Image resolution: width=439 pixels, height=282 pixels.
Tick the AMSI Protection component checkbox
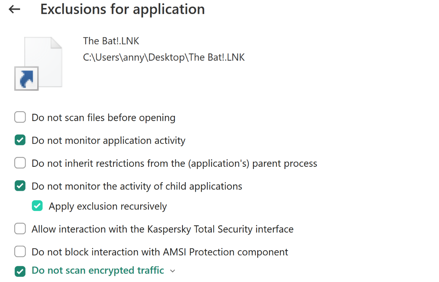click(x=20, y=252)
